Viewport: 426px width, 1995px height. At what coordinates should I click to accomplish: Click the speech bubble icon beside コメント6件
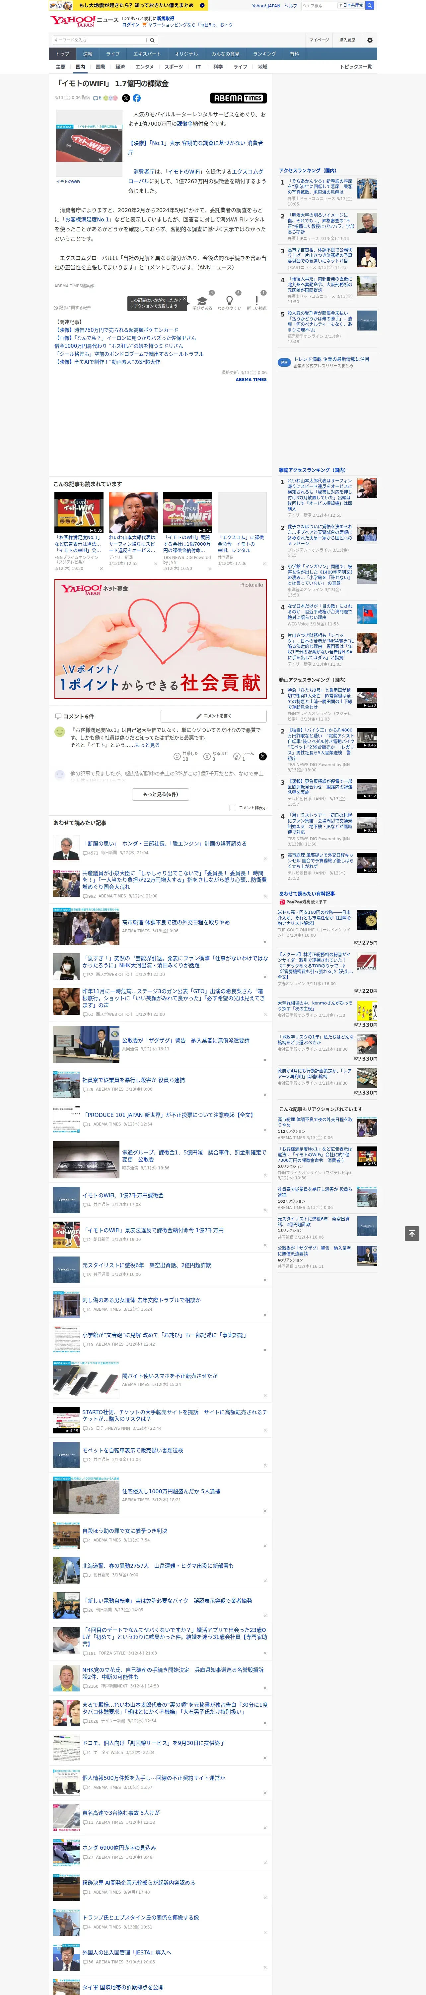pyautogui.click(x=58, y=717)
